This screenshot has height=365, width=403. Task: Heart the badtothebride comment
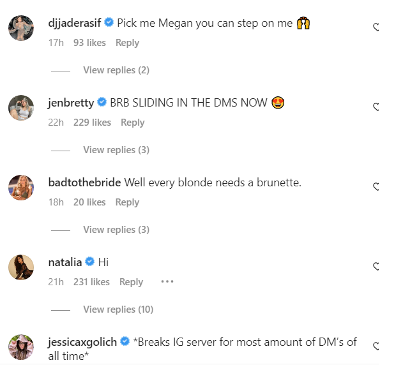376,187
